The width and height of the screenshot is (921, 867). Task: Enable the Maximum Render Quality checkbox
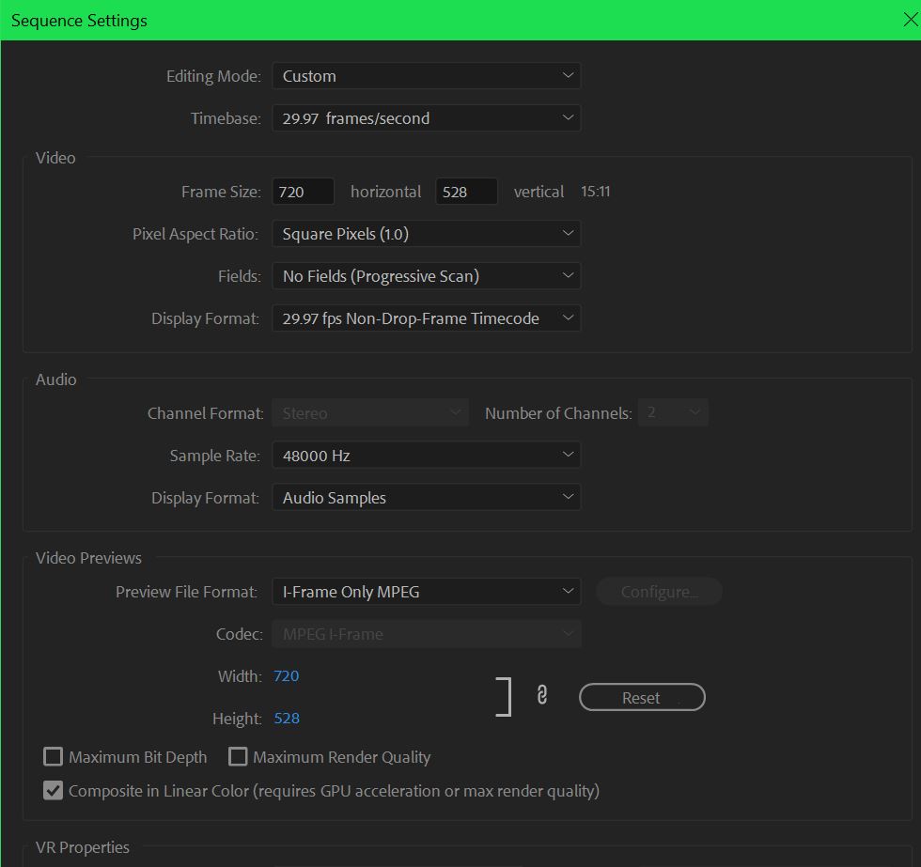click(x=238, y=756)
